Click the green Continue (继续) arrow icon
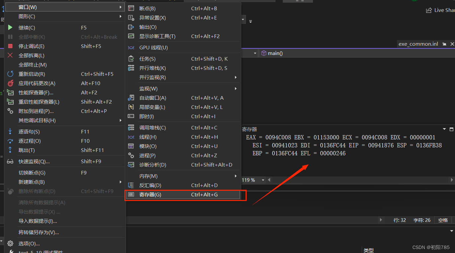The width and height of the screenshot is (455, 253). coord(10,27)
